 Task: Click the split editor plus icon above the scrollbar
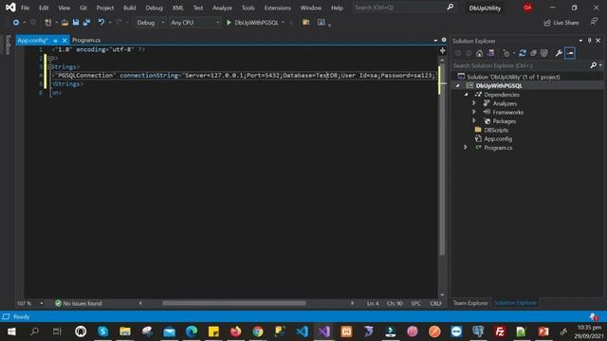pyautogui.click(x=443, y=50)
